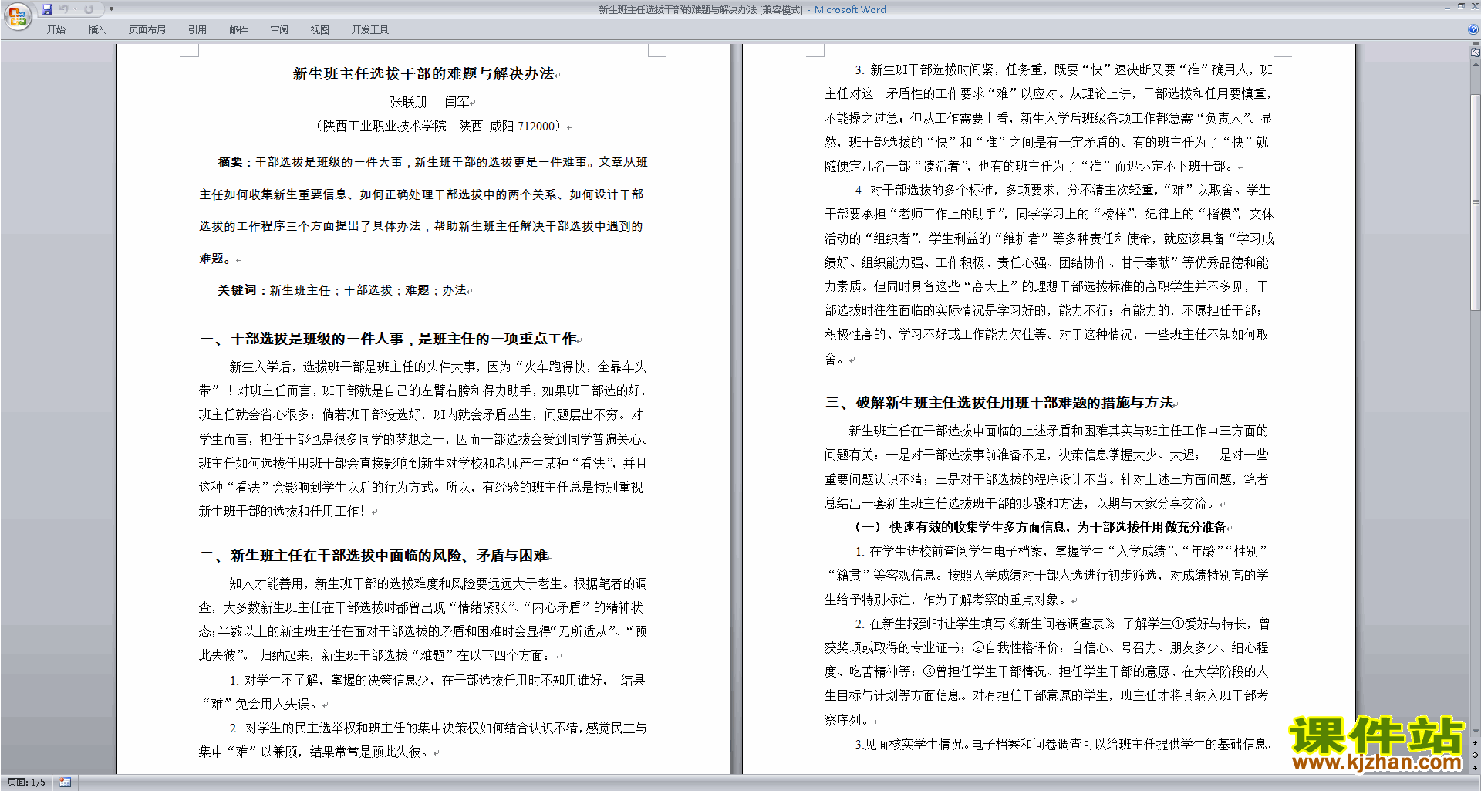Redo action in the Quick Access Toolbar
Image resolution: width=1481 pixels, height=791 pixels.
[89, 9]
